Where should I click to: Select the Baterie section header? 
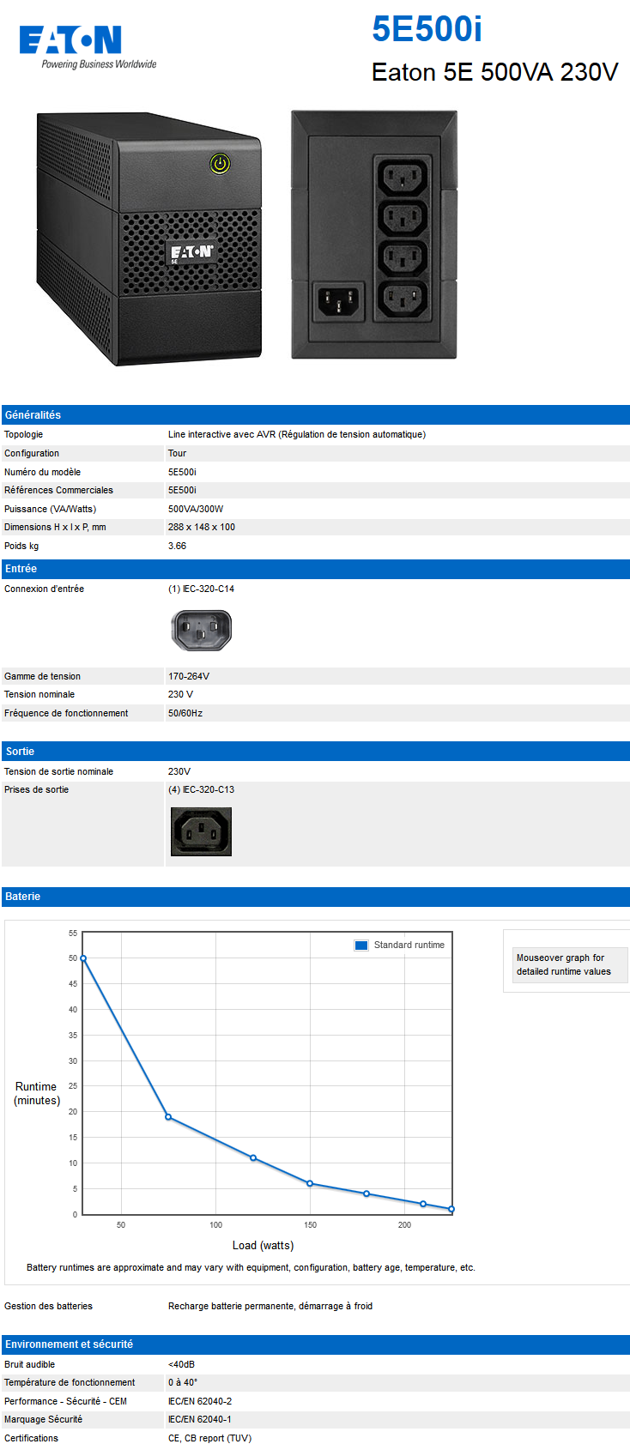coord(316,897)
